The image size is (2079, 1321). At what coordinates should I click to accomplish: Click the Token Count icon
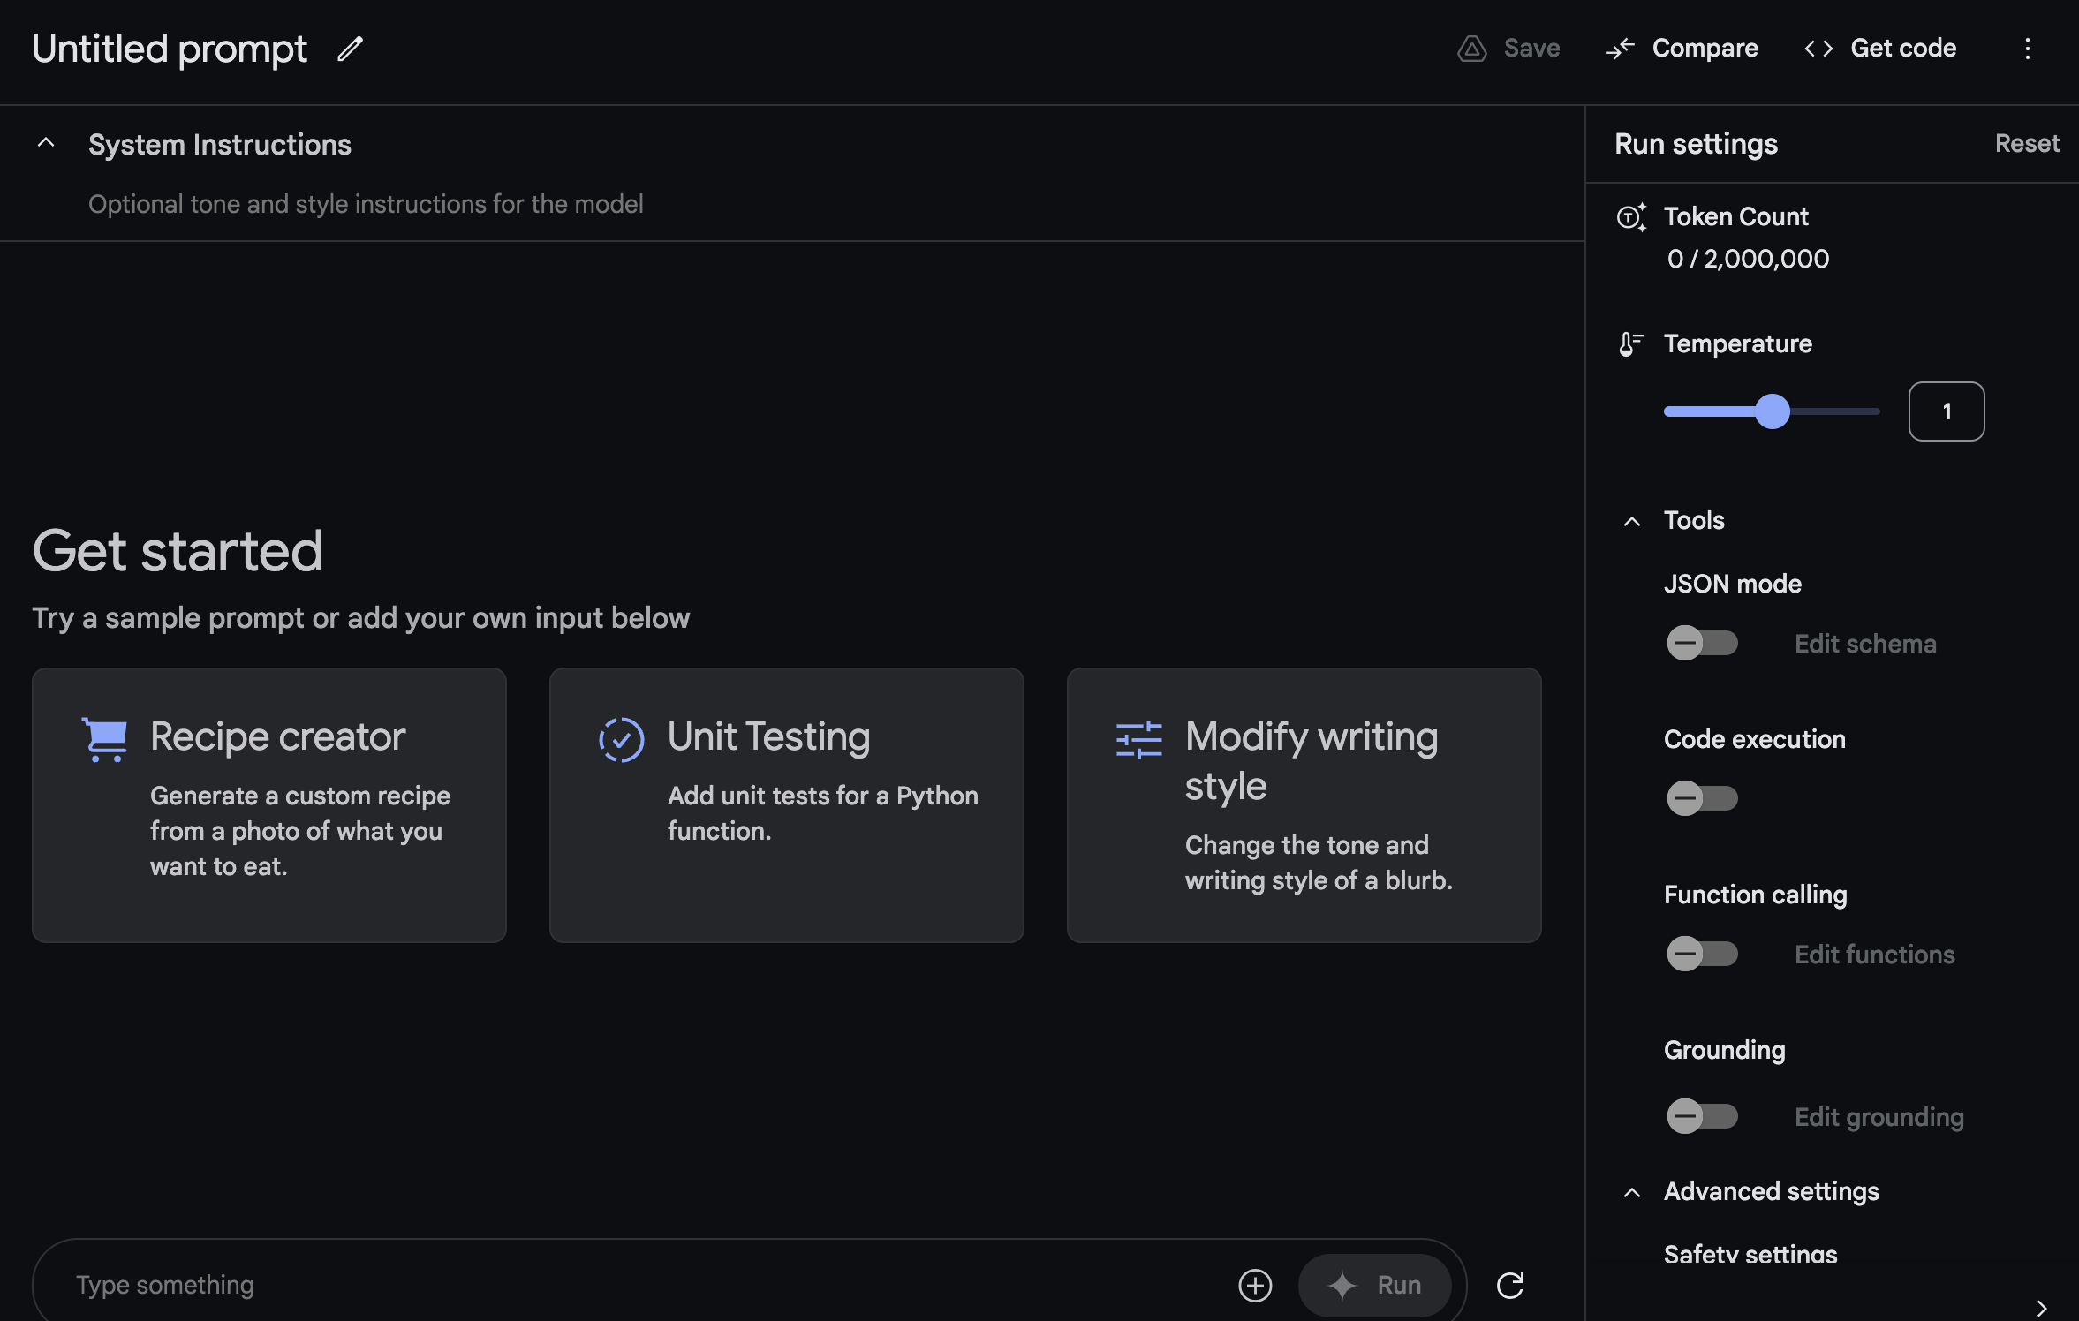1630,216
